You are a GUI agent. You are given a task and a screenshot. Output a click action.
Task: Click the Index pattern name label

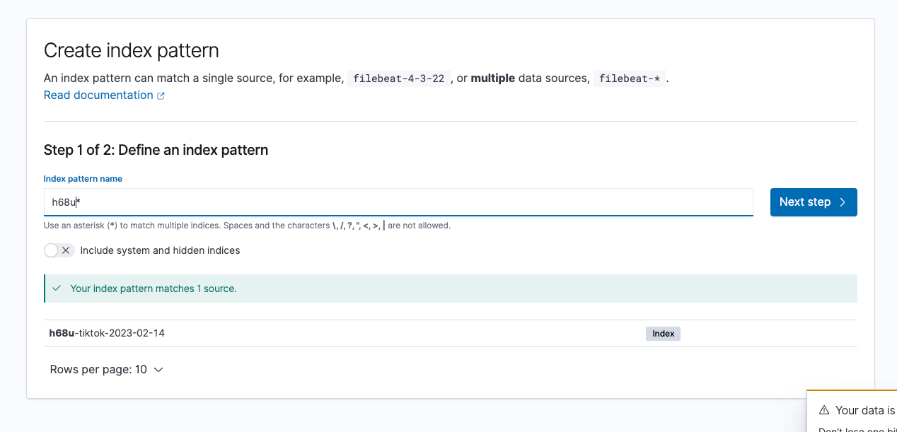point(83,179)
